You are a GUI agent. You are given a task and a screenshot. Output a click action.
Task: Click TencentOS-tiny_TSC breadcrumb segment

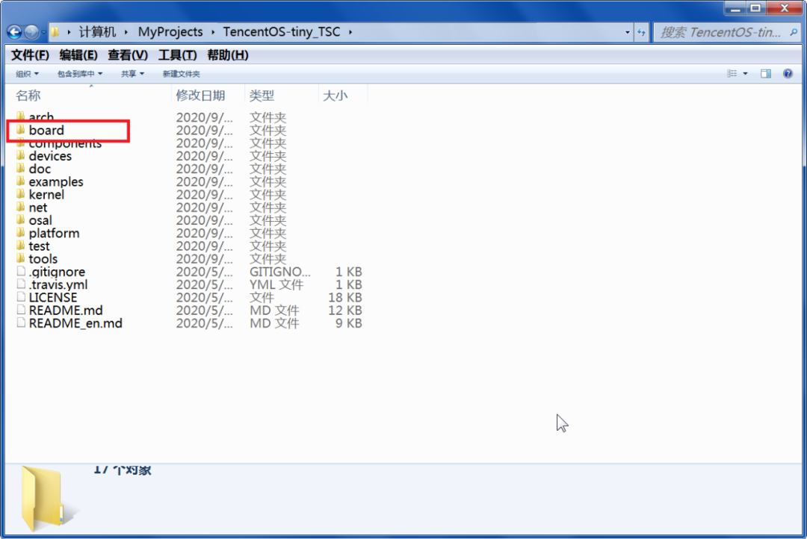coord(282,32)
